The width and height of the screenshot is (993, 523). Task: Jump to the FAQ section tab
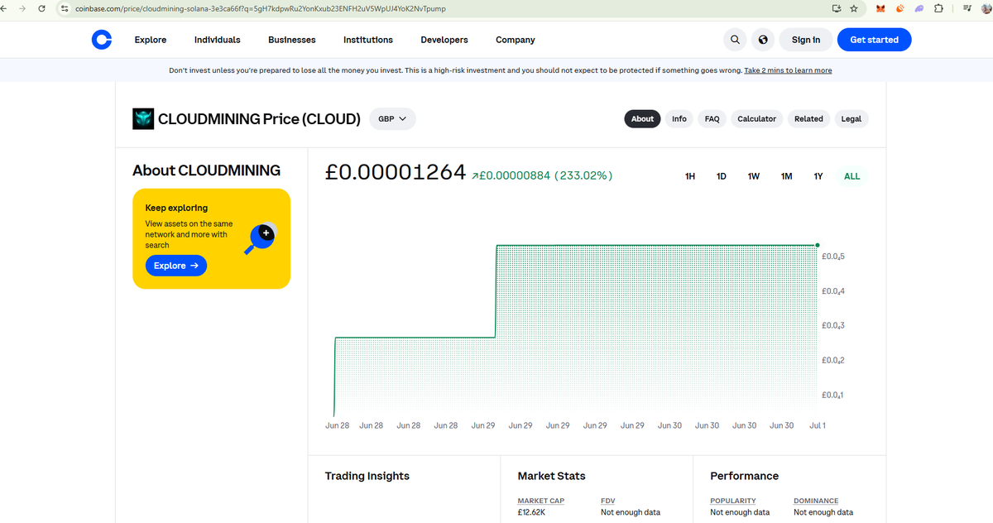tap(712, 118)
